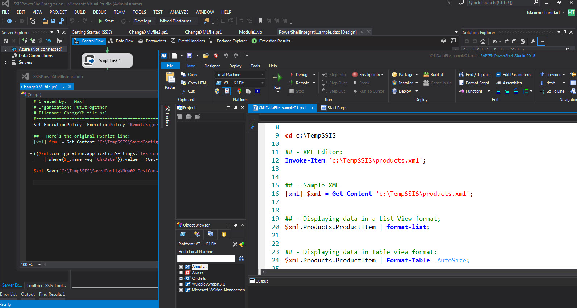Viewport: 577px width, 308px height.
Task: Click the Maximo Trinidad account name
Action: (543, 12)
